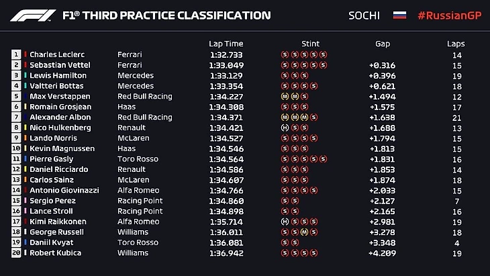Click the Laps column header
The height and width of the screenshot is (276, 490).
click(456, 44)
